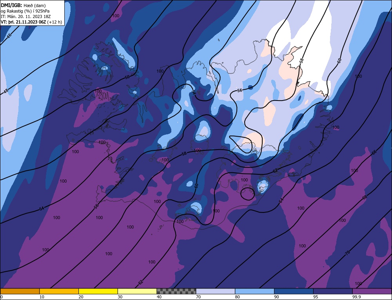
Task: Click the dark navy 95–99.9 legend swatch
Action: [x=333, y=291]
